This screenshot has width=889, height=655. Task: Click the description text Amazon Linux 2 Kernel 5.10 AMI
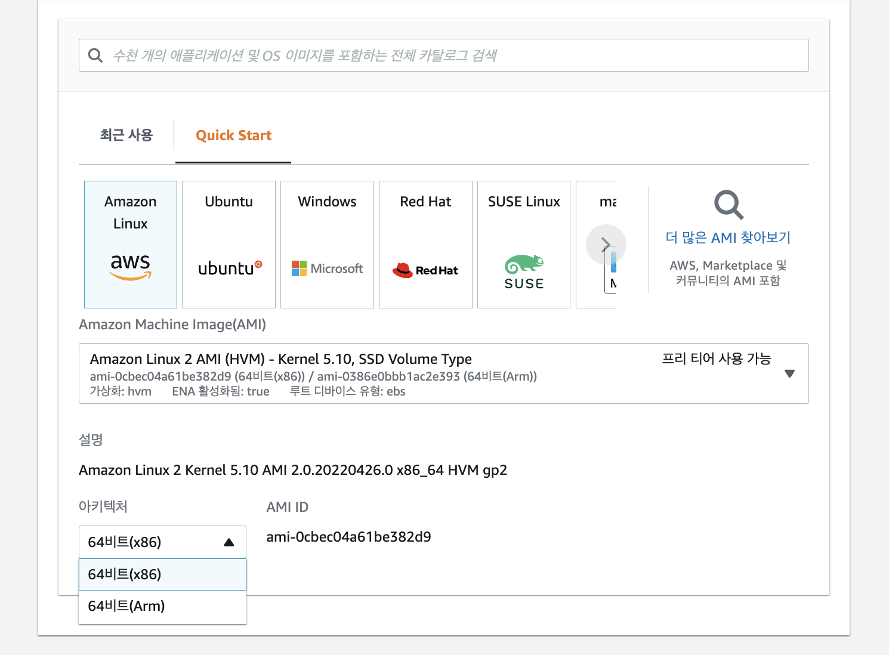click(x=293, y=470)
